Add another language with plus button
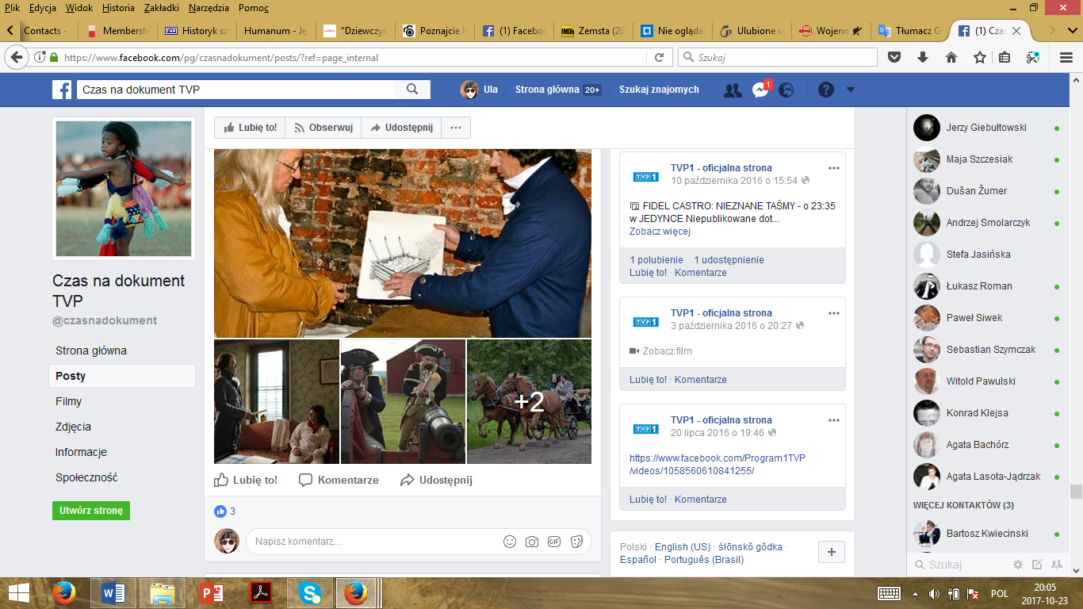 click(x=832, y=552)
